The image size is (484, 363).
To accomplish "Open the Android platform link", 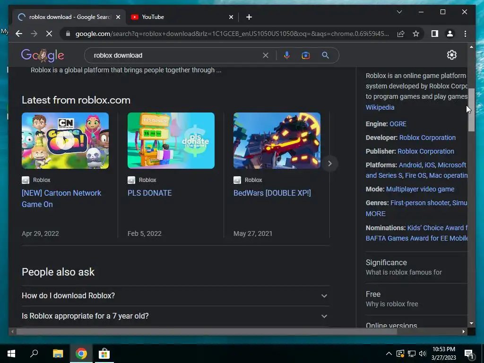I will [x=410, y=165].
